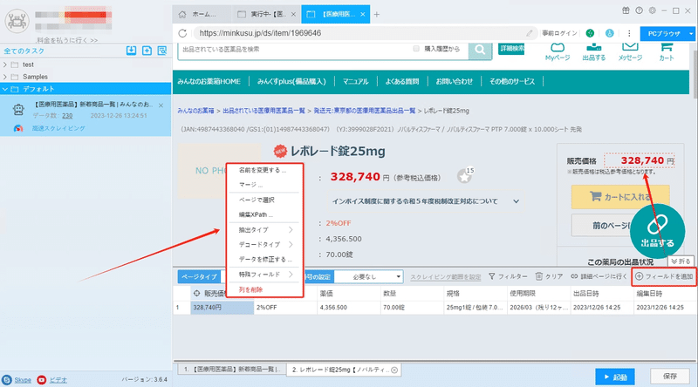Click data count 230 link
The image size is (698, 387).
[x=67, y=116]
